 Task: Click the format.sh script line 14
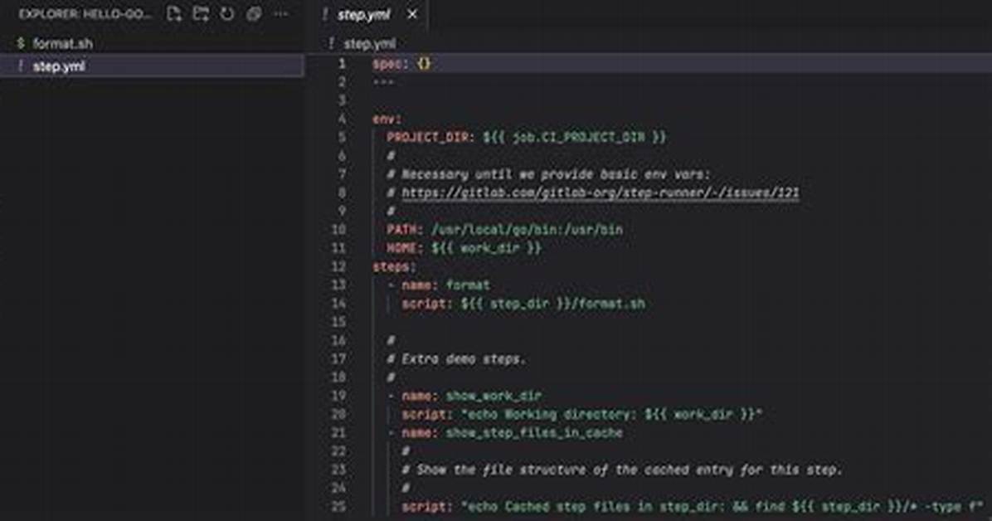pos(523,304)
